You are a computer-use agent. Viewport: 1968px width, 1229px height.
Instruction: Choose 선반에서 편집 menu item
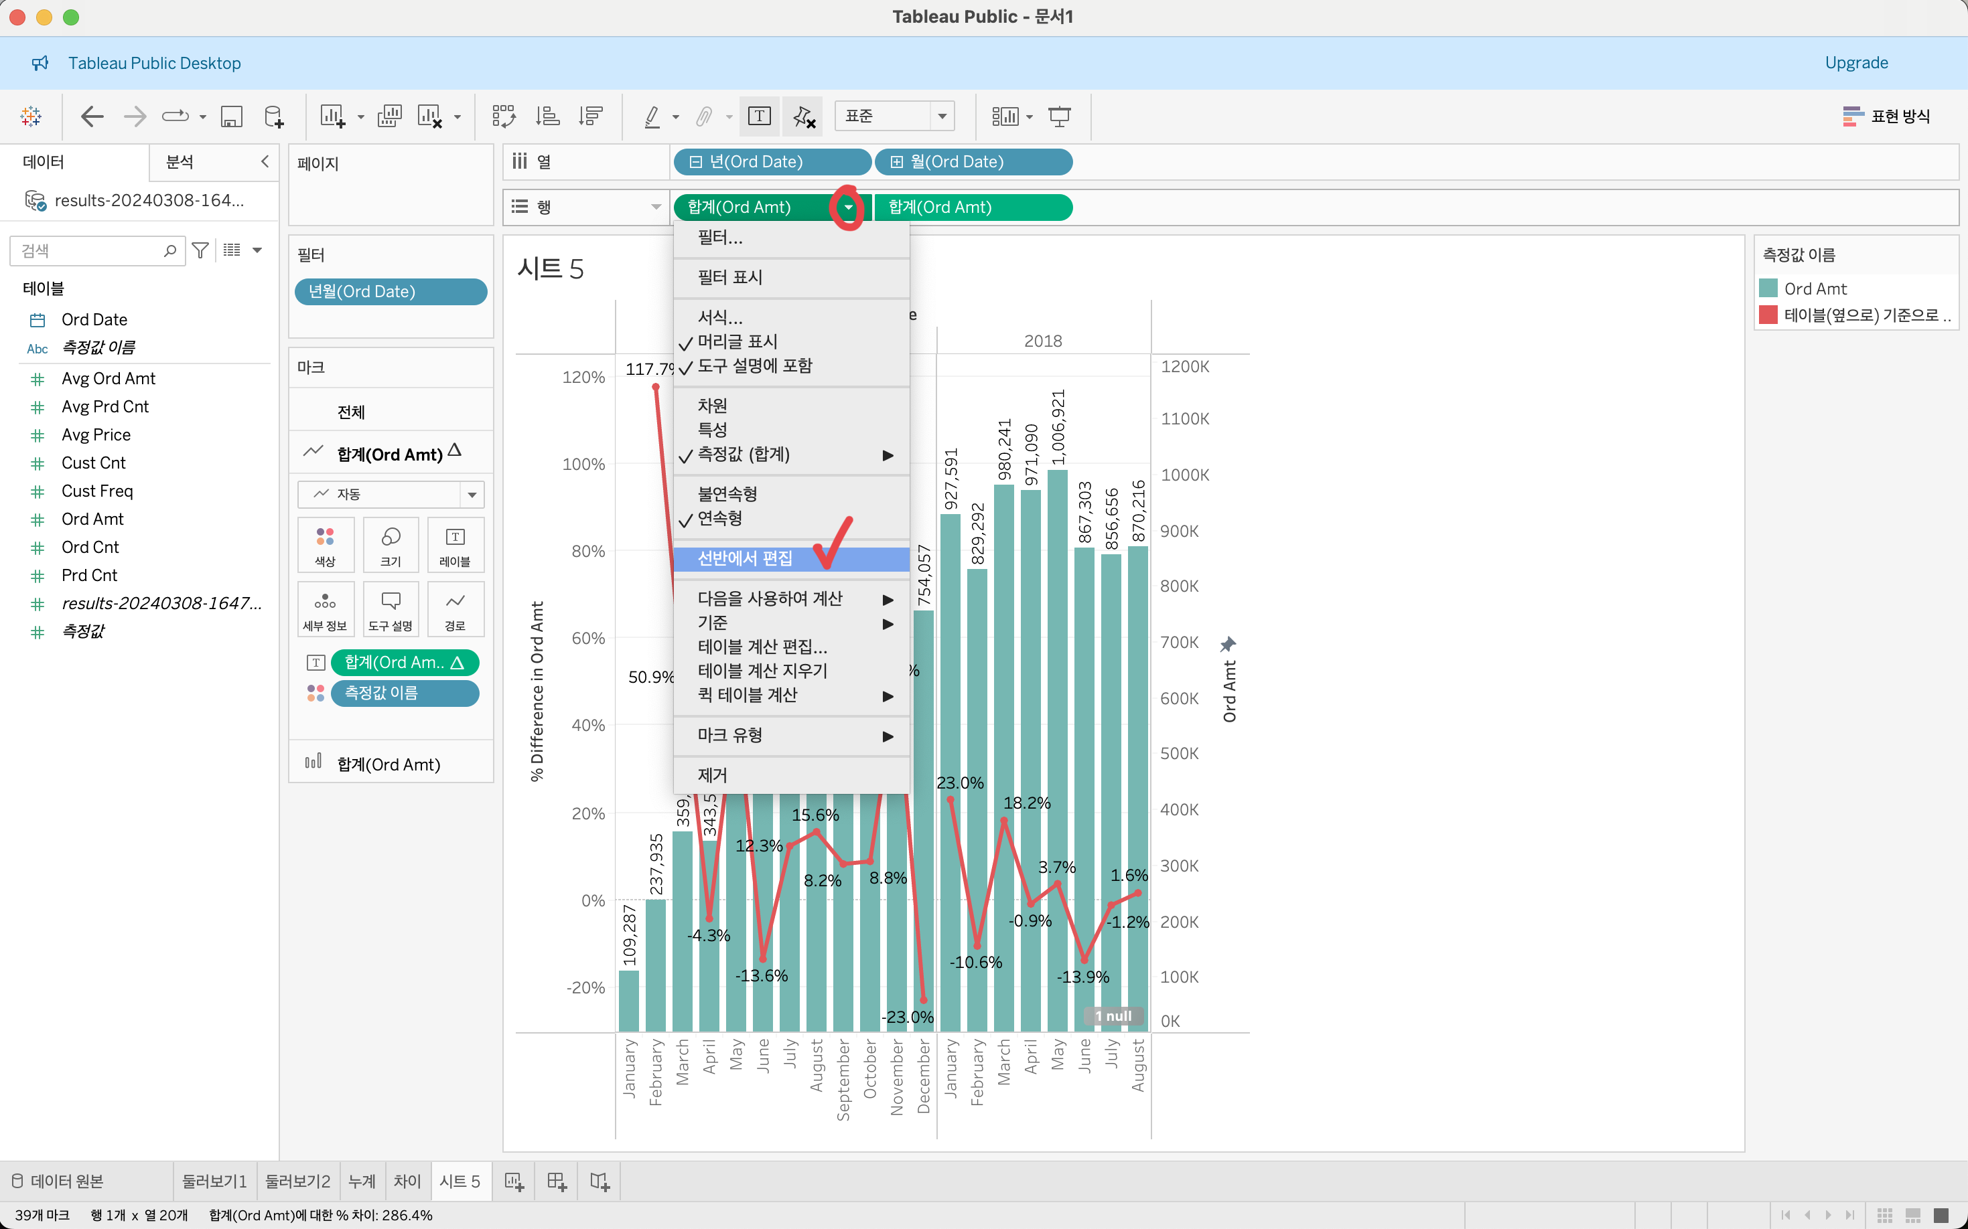(x=744, y=558)
